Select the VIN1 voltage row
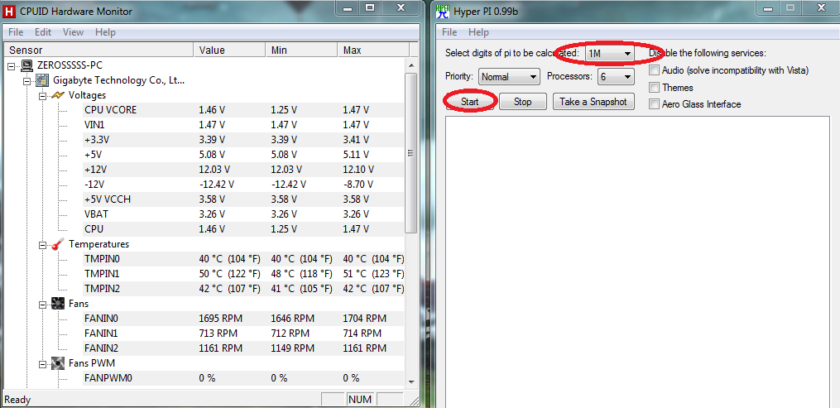Screen dimensions: 840x408 pyautogui.click(x=244, y=125)
